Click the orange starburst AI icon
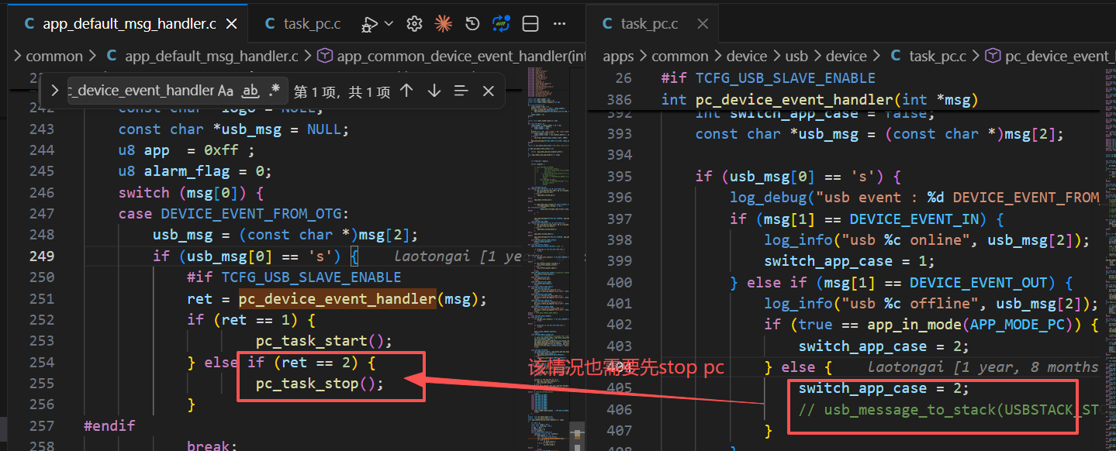Image resolution: width=1116 pixels, height=451 pixels. pos(444,24)
